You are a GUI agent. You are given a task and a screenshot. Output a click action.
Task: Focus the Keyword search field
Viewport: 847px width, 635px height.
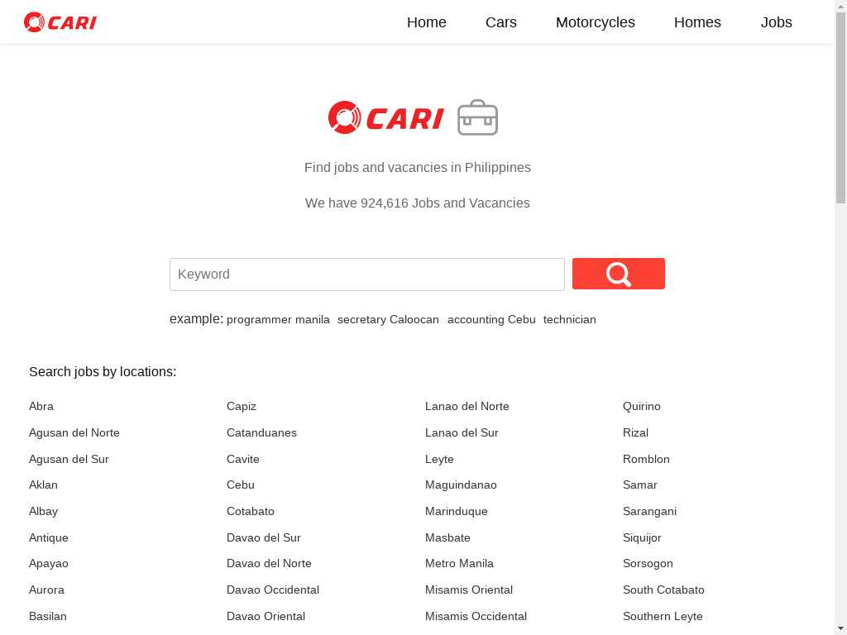click(x=367, y=275)
